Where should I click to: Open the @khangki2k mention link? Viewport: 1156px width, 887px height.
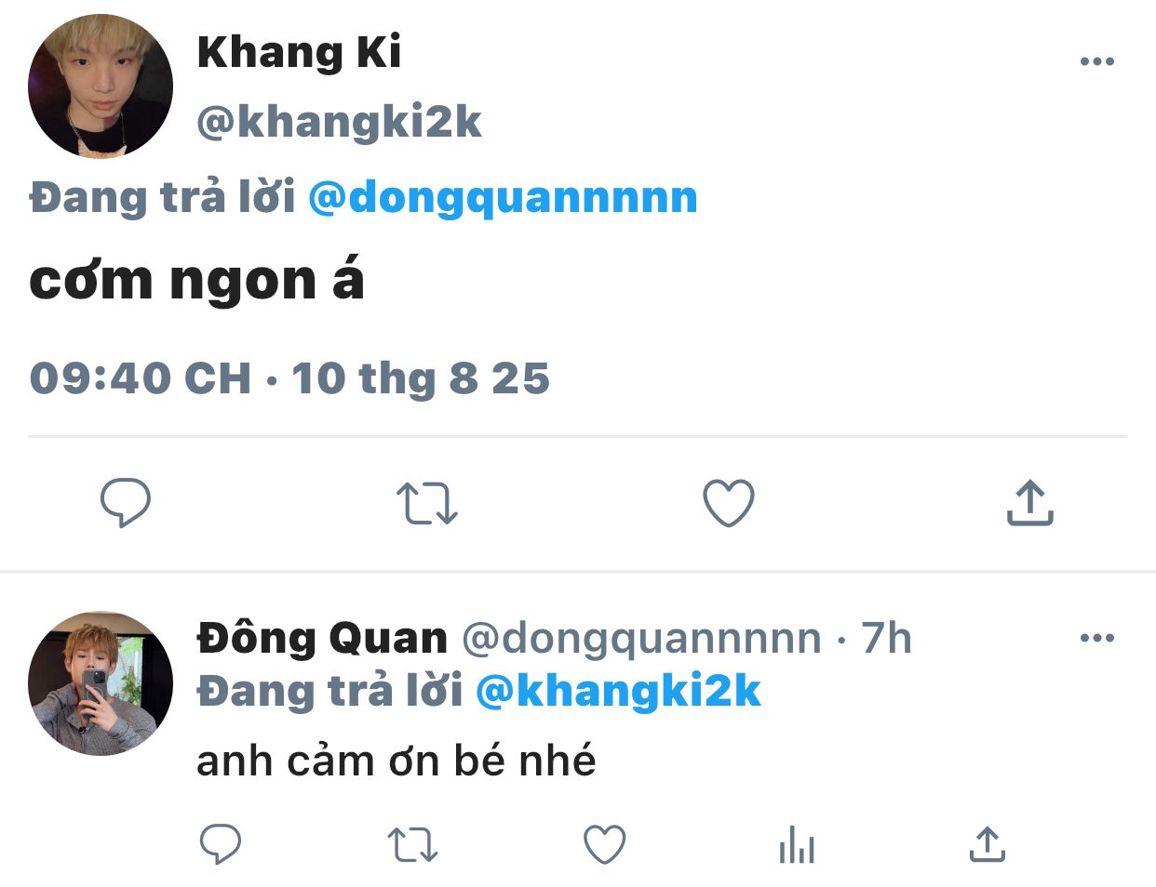coord(618,691)
